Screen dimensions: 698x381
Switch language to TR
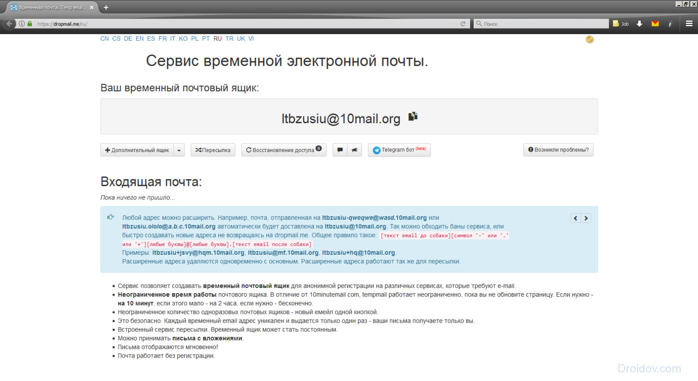coord(229,38)
